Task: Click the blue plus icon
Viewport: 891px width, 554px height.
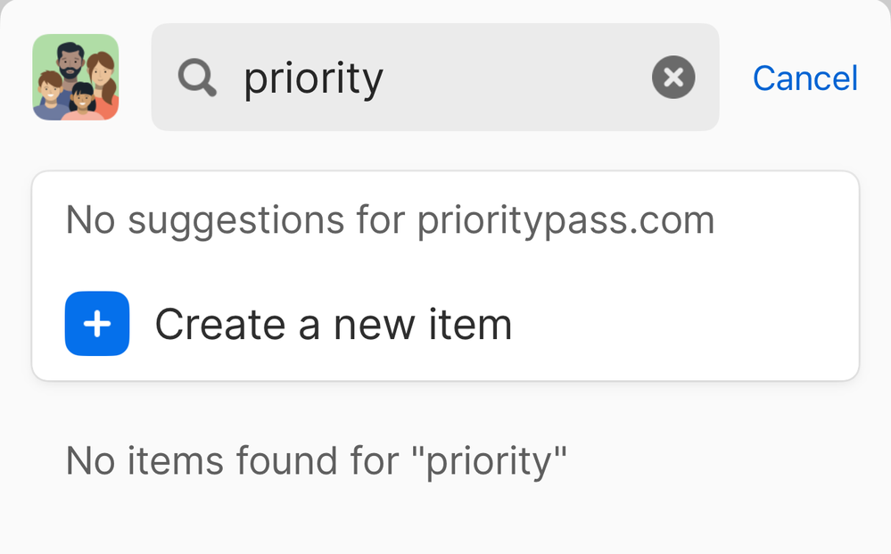Action: point(97,324)
